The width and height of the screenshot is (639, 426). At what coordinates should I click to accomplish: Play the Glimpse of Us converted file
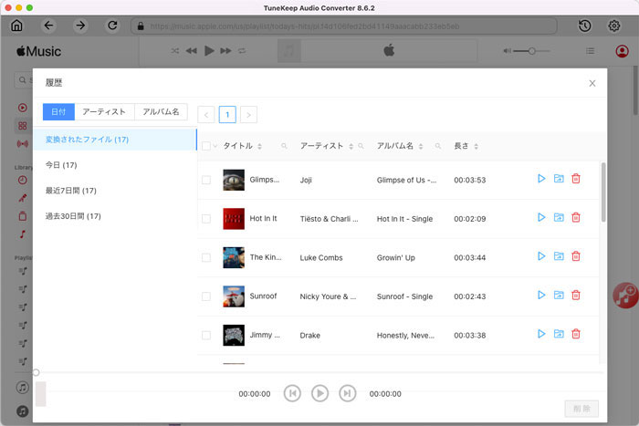click(x=541, y=179)
